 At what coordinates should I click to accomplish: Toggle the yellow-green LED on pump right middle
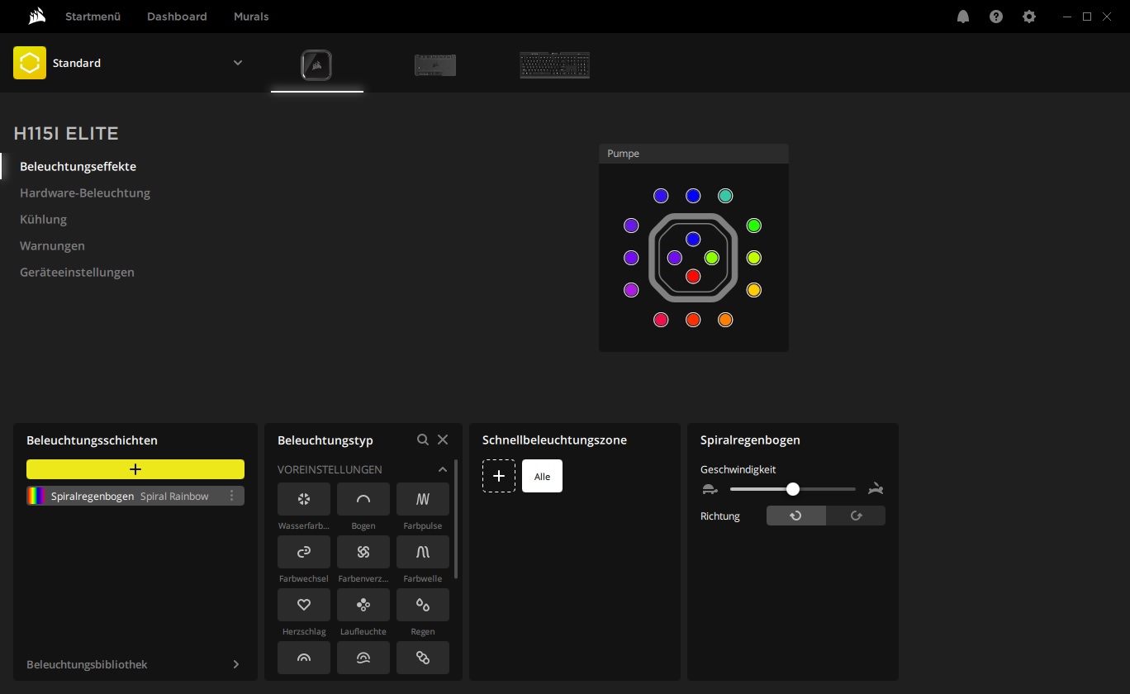point(753,258)
